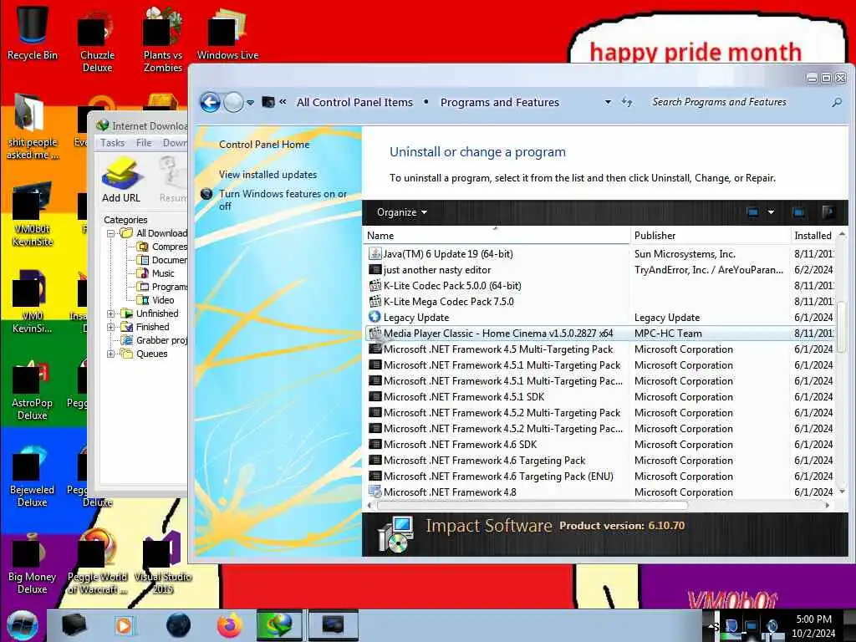Select Music category in IDM tree

coord(162,273)
